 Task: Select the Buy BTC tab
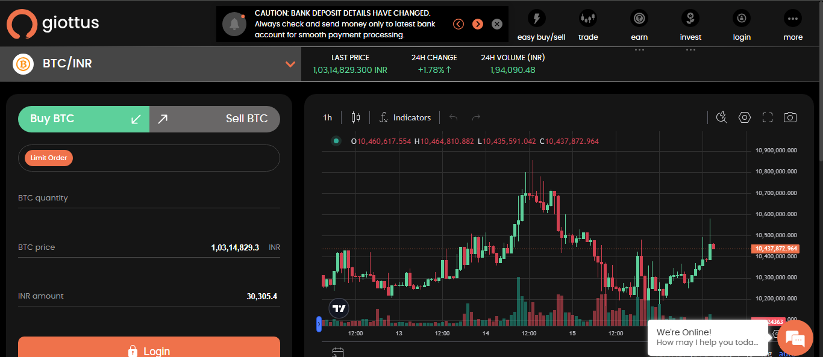84,119
